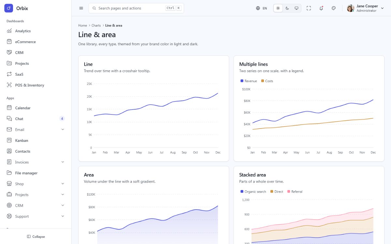
Task: Click the Revenue blue color swatch
Action: click(x=242, y=81)
